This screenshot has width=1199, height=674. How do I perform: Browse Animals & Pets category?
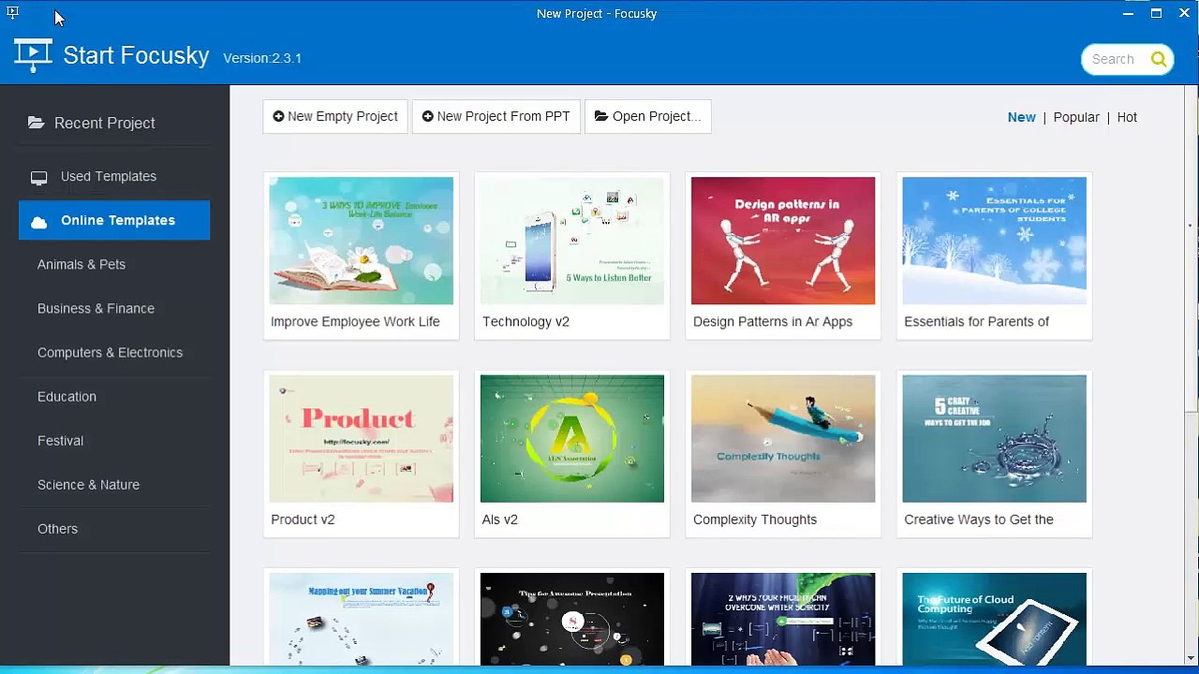pos(81,264)
